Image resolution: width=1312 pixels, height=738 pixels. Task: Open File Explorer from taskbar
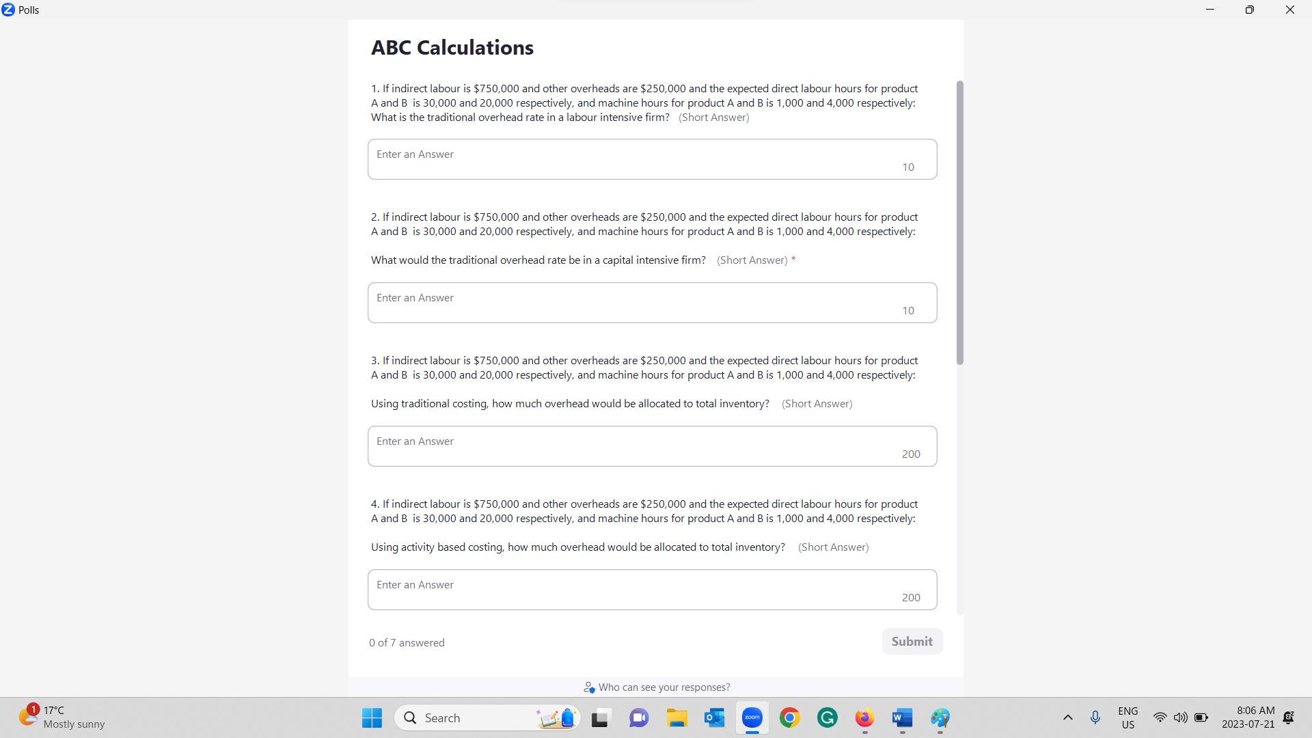(676, 718)
